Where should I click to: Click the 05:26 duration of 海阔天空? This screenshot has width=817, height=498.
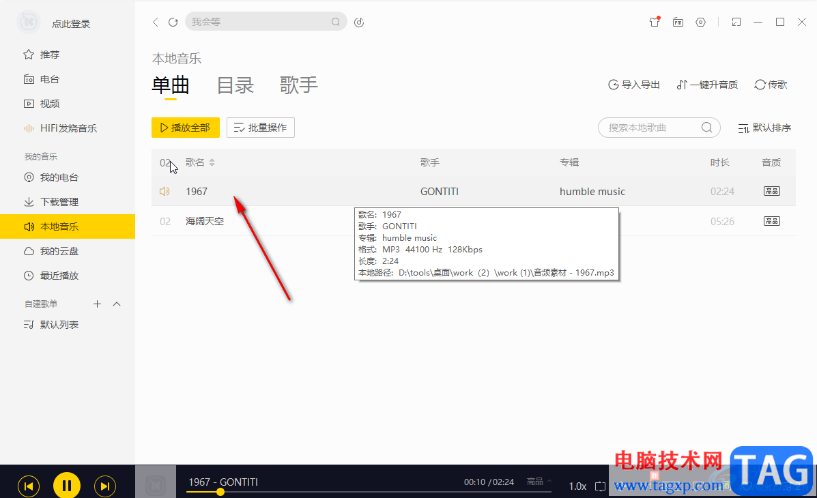point(722,222)
